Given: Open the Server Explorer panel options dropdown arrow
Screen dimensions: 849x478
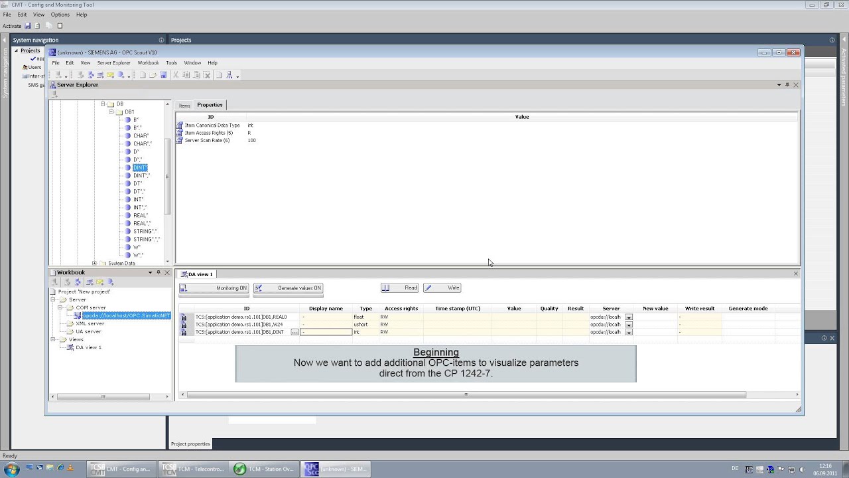Looking at the screenshot, I should pos(779,85).
